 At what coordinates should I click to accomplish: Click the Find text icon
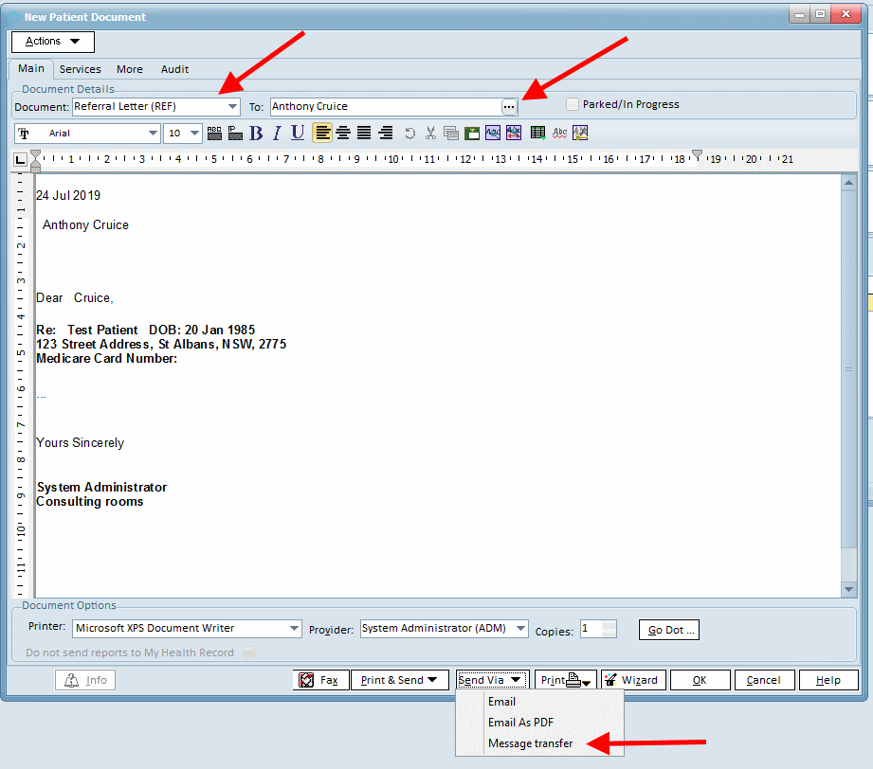point(493,133)
